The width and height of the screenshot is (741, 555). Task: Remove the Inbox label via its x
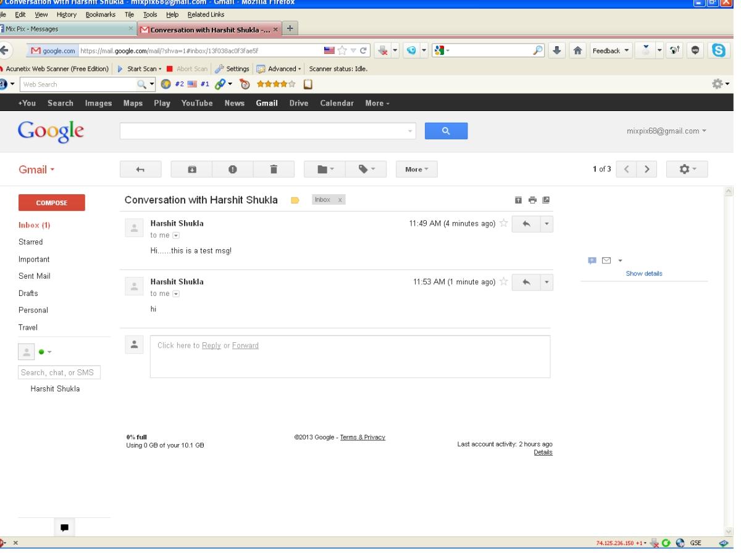340,200
